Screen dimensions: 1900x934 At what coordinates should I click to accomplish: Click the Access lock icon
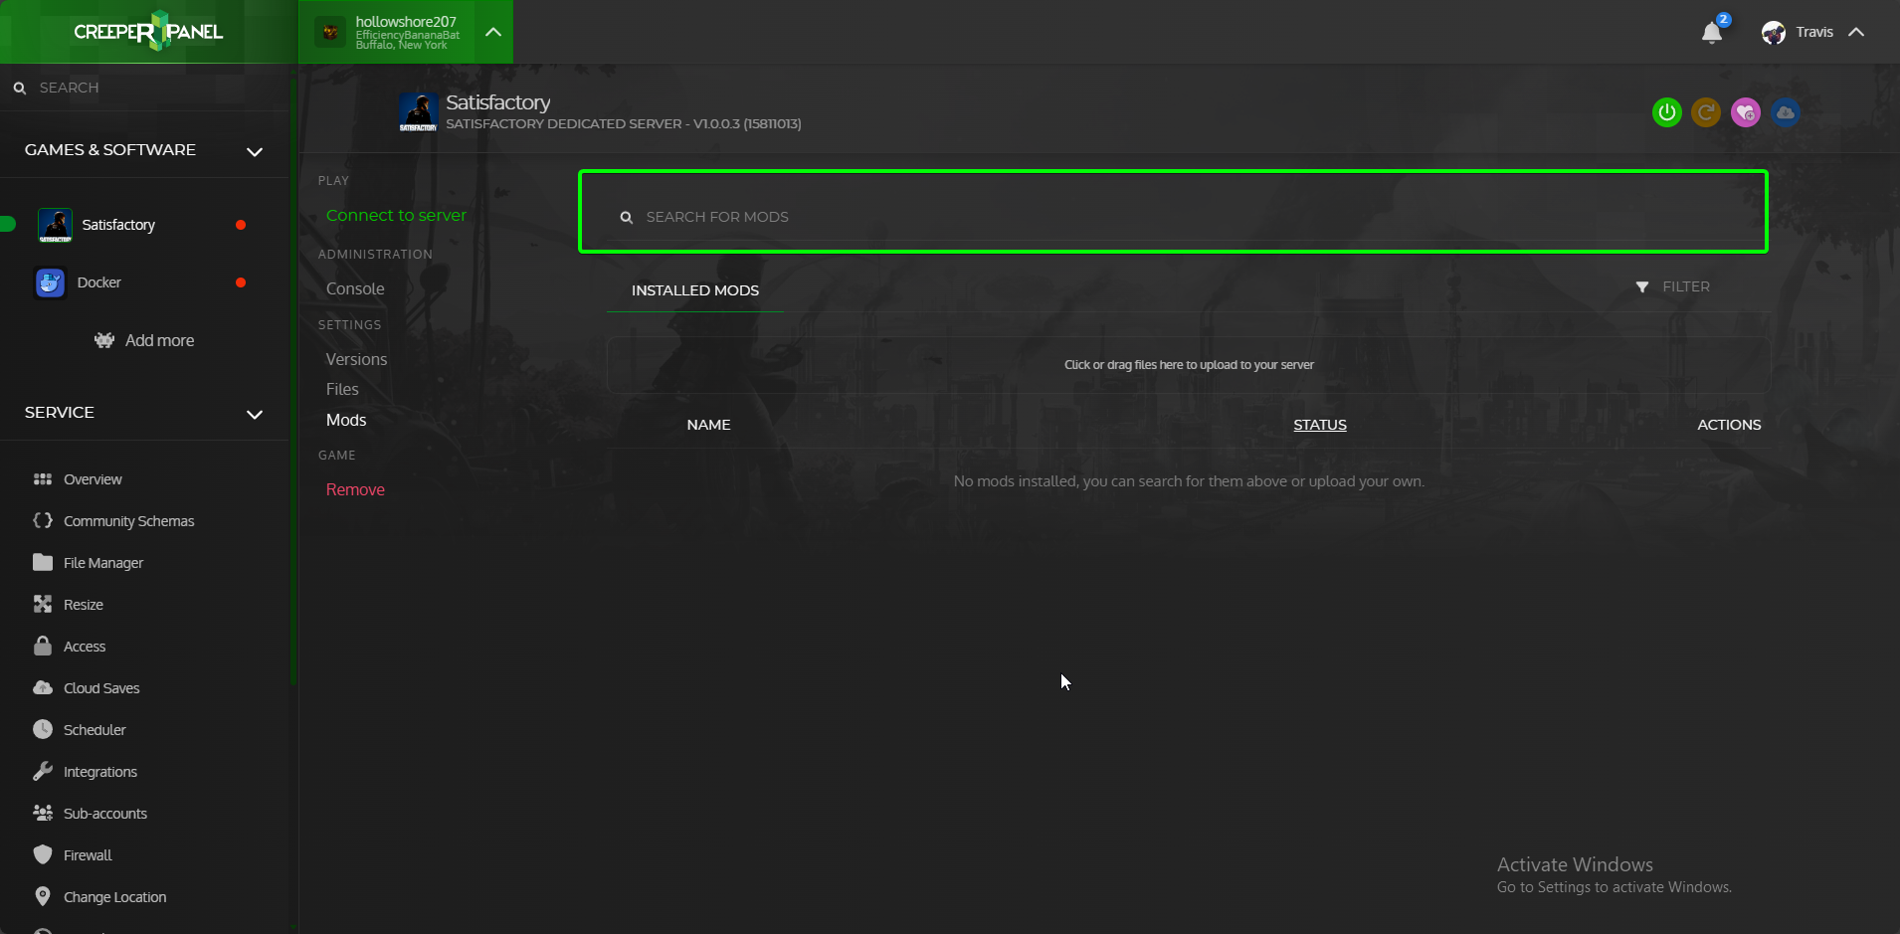coord(43,646)
